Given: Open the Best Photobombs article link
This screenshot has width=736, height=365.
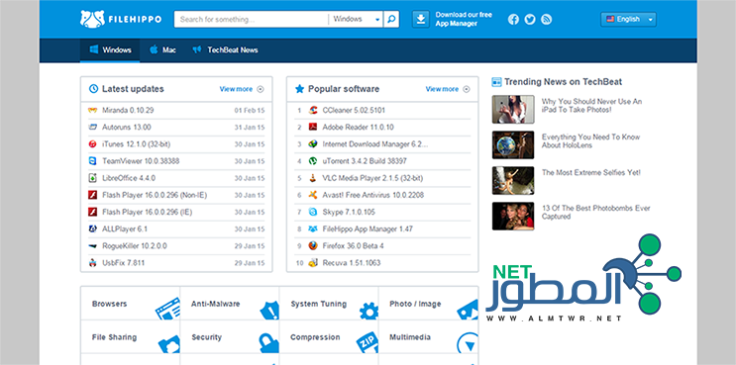Looking at the screenshot, I should (x=596, y=213).
